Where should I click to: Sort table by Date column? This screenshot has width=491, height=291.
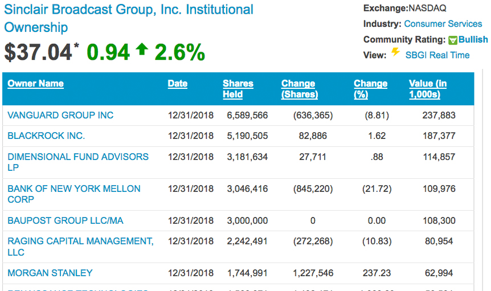point(178,84)
